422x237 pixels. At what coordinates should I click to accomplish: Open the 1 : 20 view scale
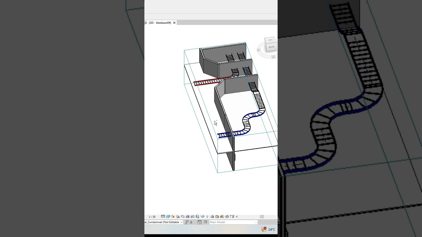152,217
